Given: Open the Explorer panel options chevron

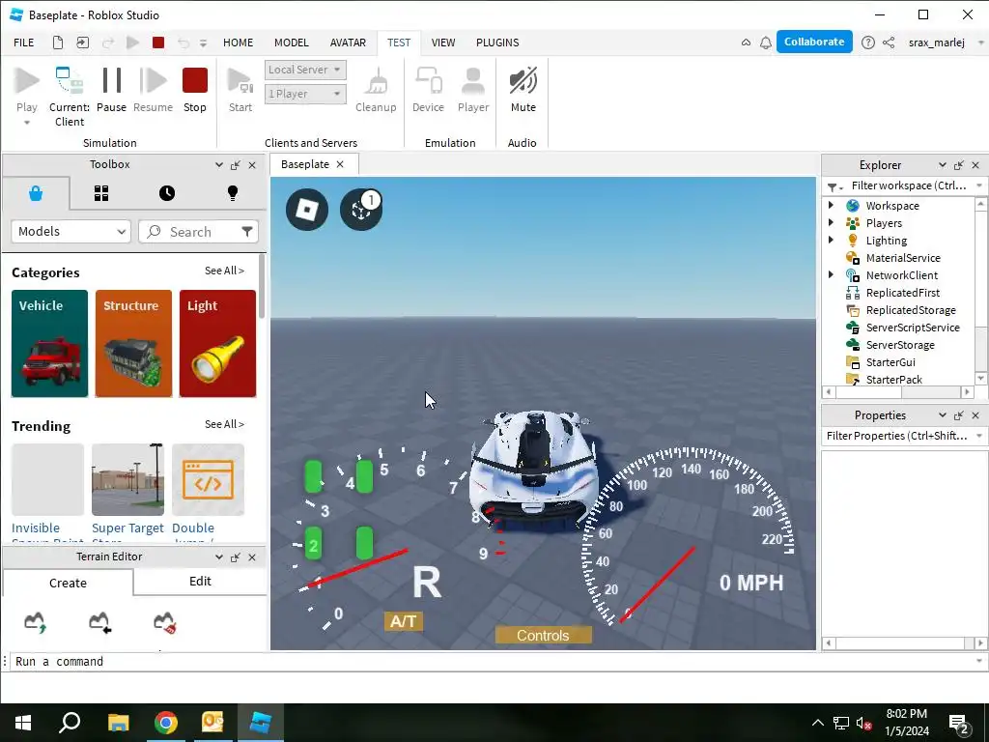Looking at the screenshot, I should point(943,164).
